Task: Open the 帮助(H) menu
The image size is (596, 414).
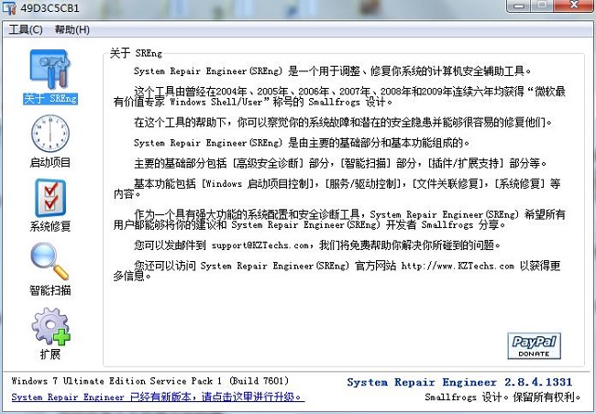Action: tap(72, 29)
